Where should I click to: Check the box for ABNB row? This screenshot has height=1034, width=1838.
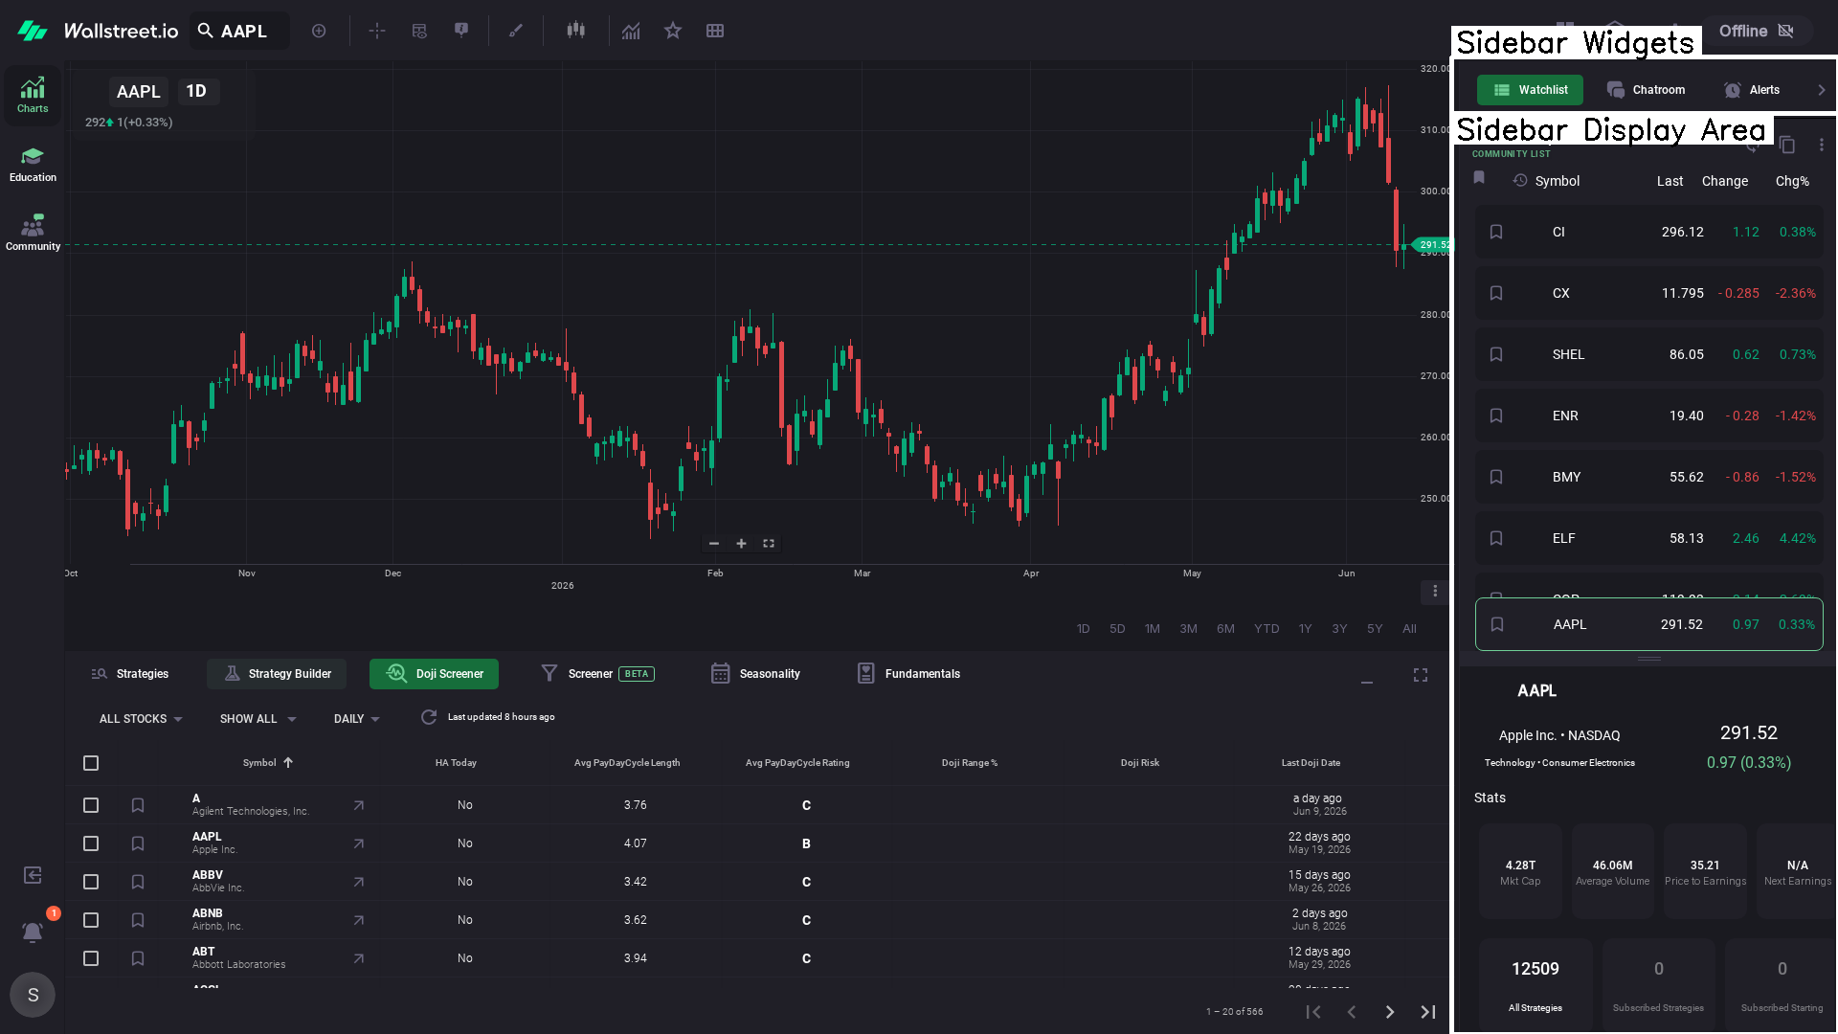tap(91, 920)
